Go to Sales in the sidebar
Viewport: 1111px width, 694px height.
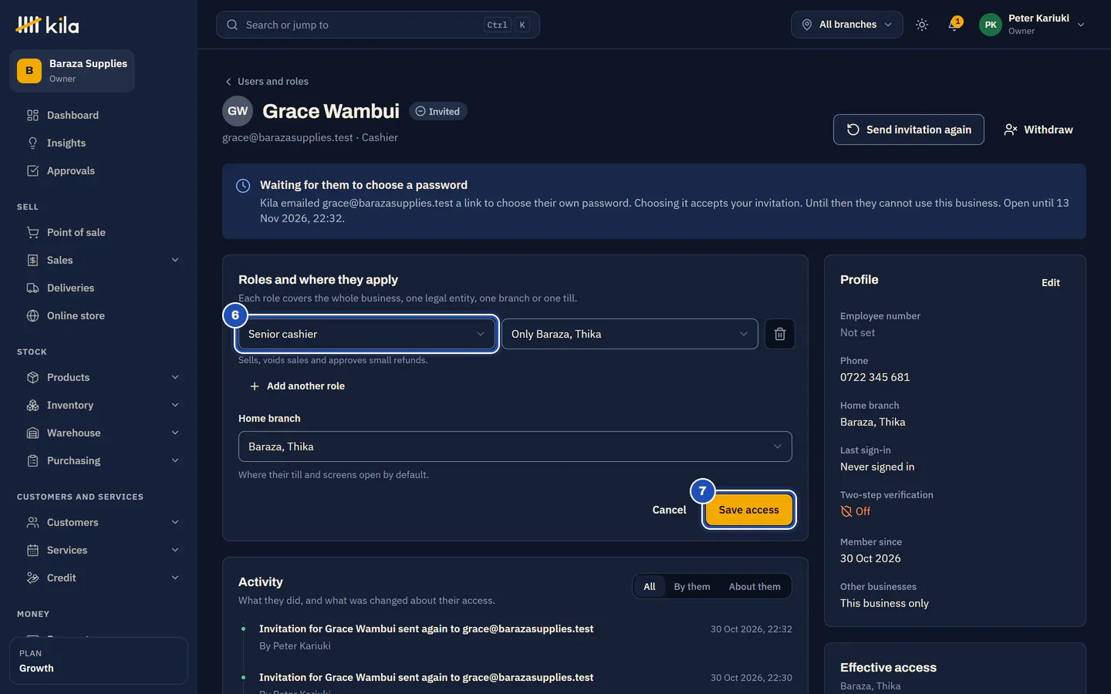coord(103,260)
